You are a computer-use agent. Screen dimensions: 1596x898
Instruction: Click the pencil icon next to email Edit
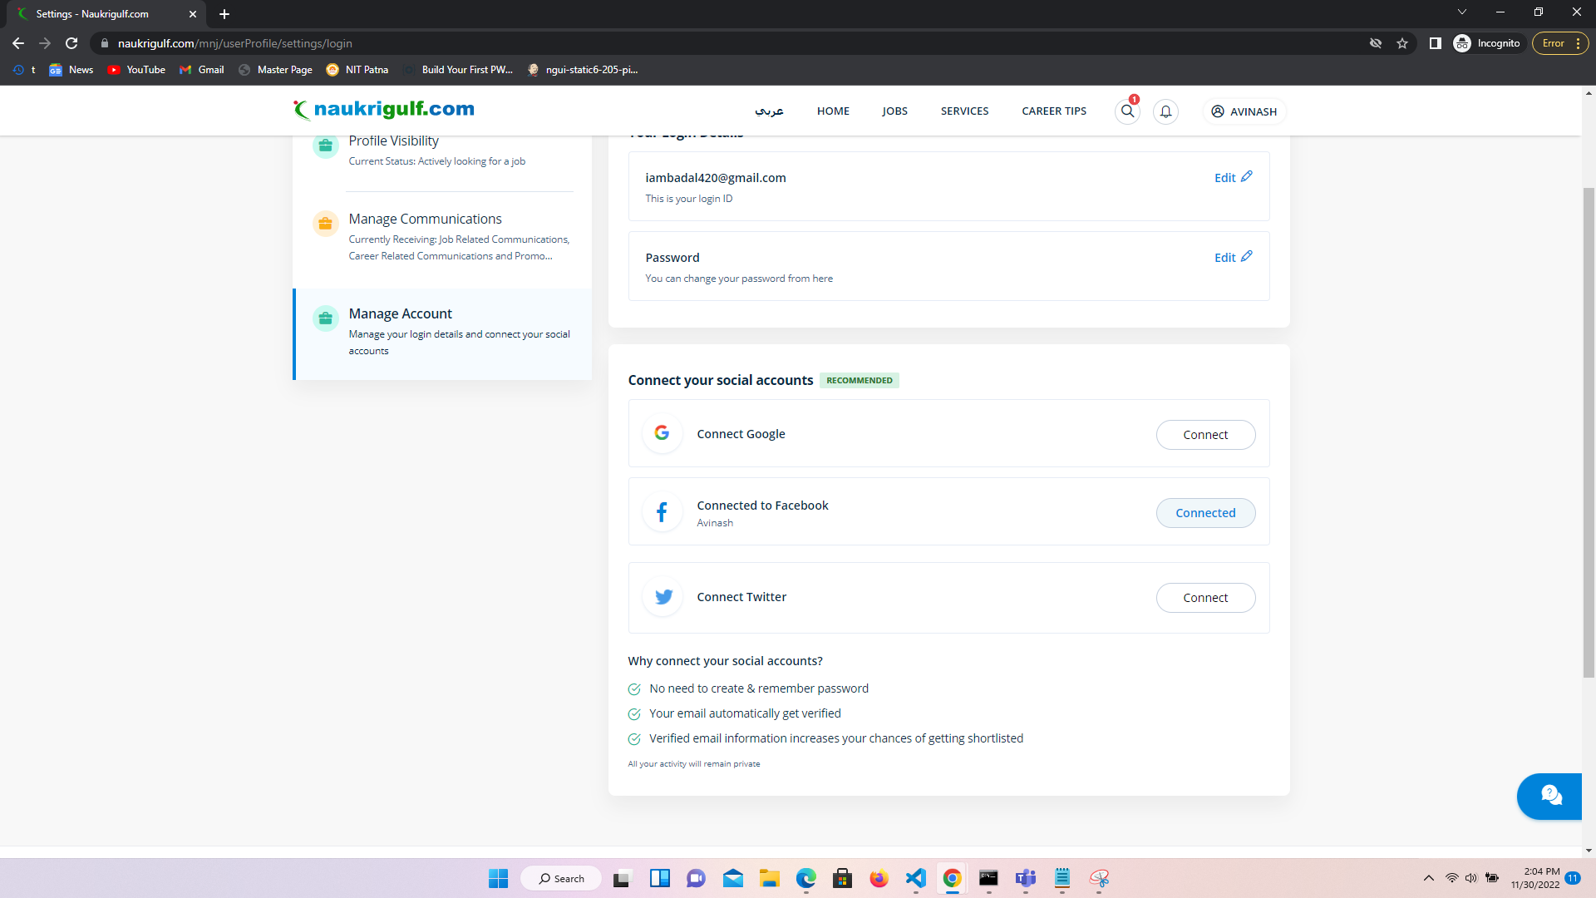click(x=1247, y=176)
